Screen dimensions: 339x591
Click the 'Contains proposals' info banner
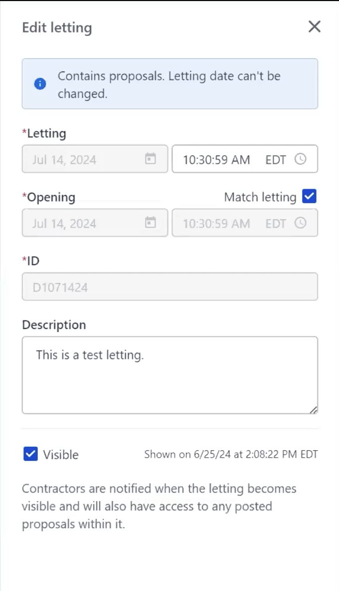pyautogui.click(x=169, y=84)
